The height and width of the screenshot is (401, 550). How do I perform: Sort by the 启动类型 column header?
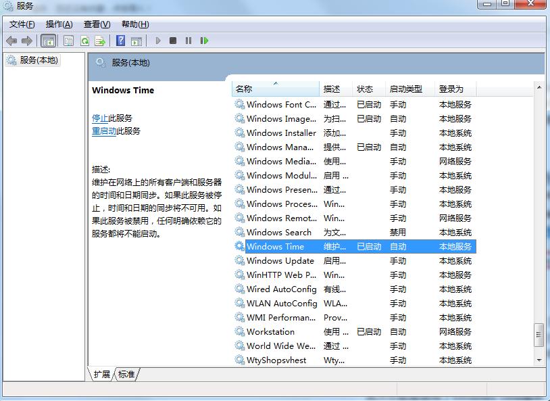tap(410, 89)
